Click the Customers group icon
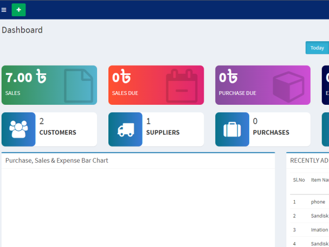Image resolution: width=329 pixels, height=247 pixels. point(18,129)
